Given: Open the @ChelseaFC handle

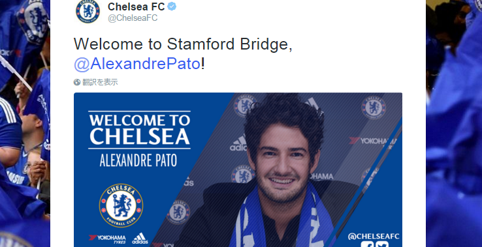Looking at the screenshot, I should click(133, 18).
